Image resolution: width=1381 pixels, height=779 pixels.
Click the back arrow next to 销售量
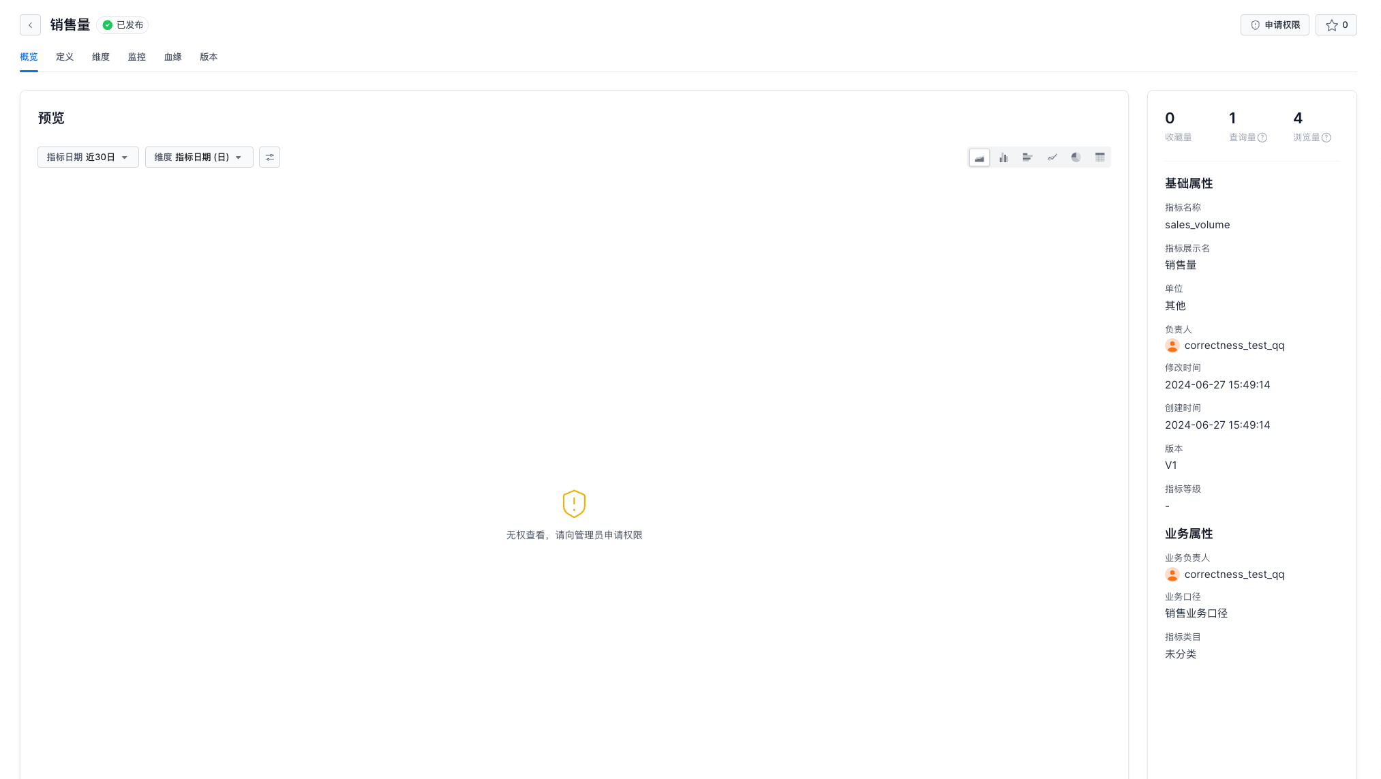click(x=30, y=25)
